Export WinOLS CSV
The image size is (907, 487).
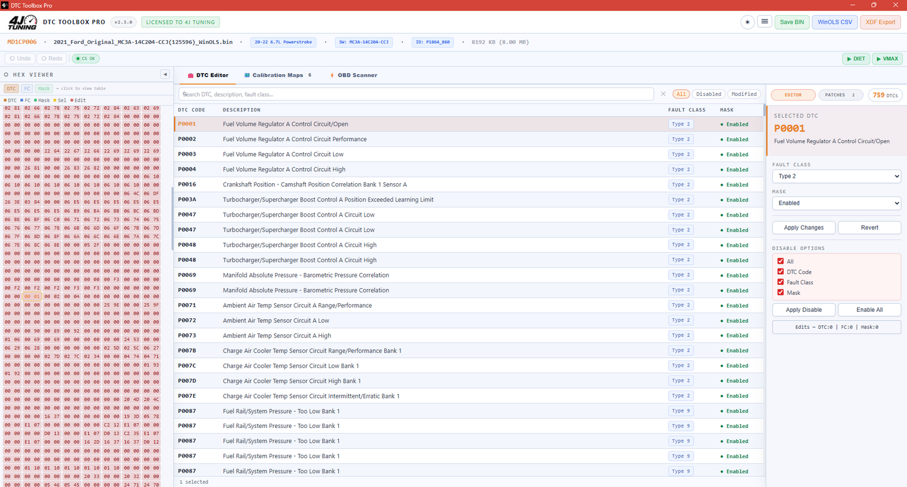point(835,22)
